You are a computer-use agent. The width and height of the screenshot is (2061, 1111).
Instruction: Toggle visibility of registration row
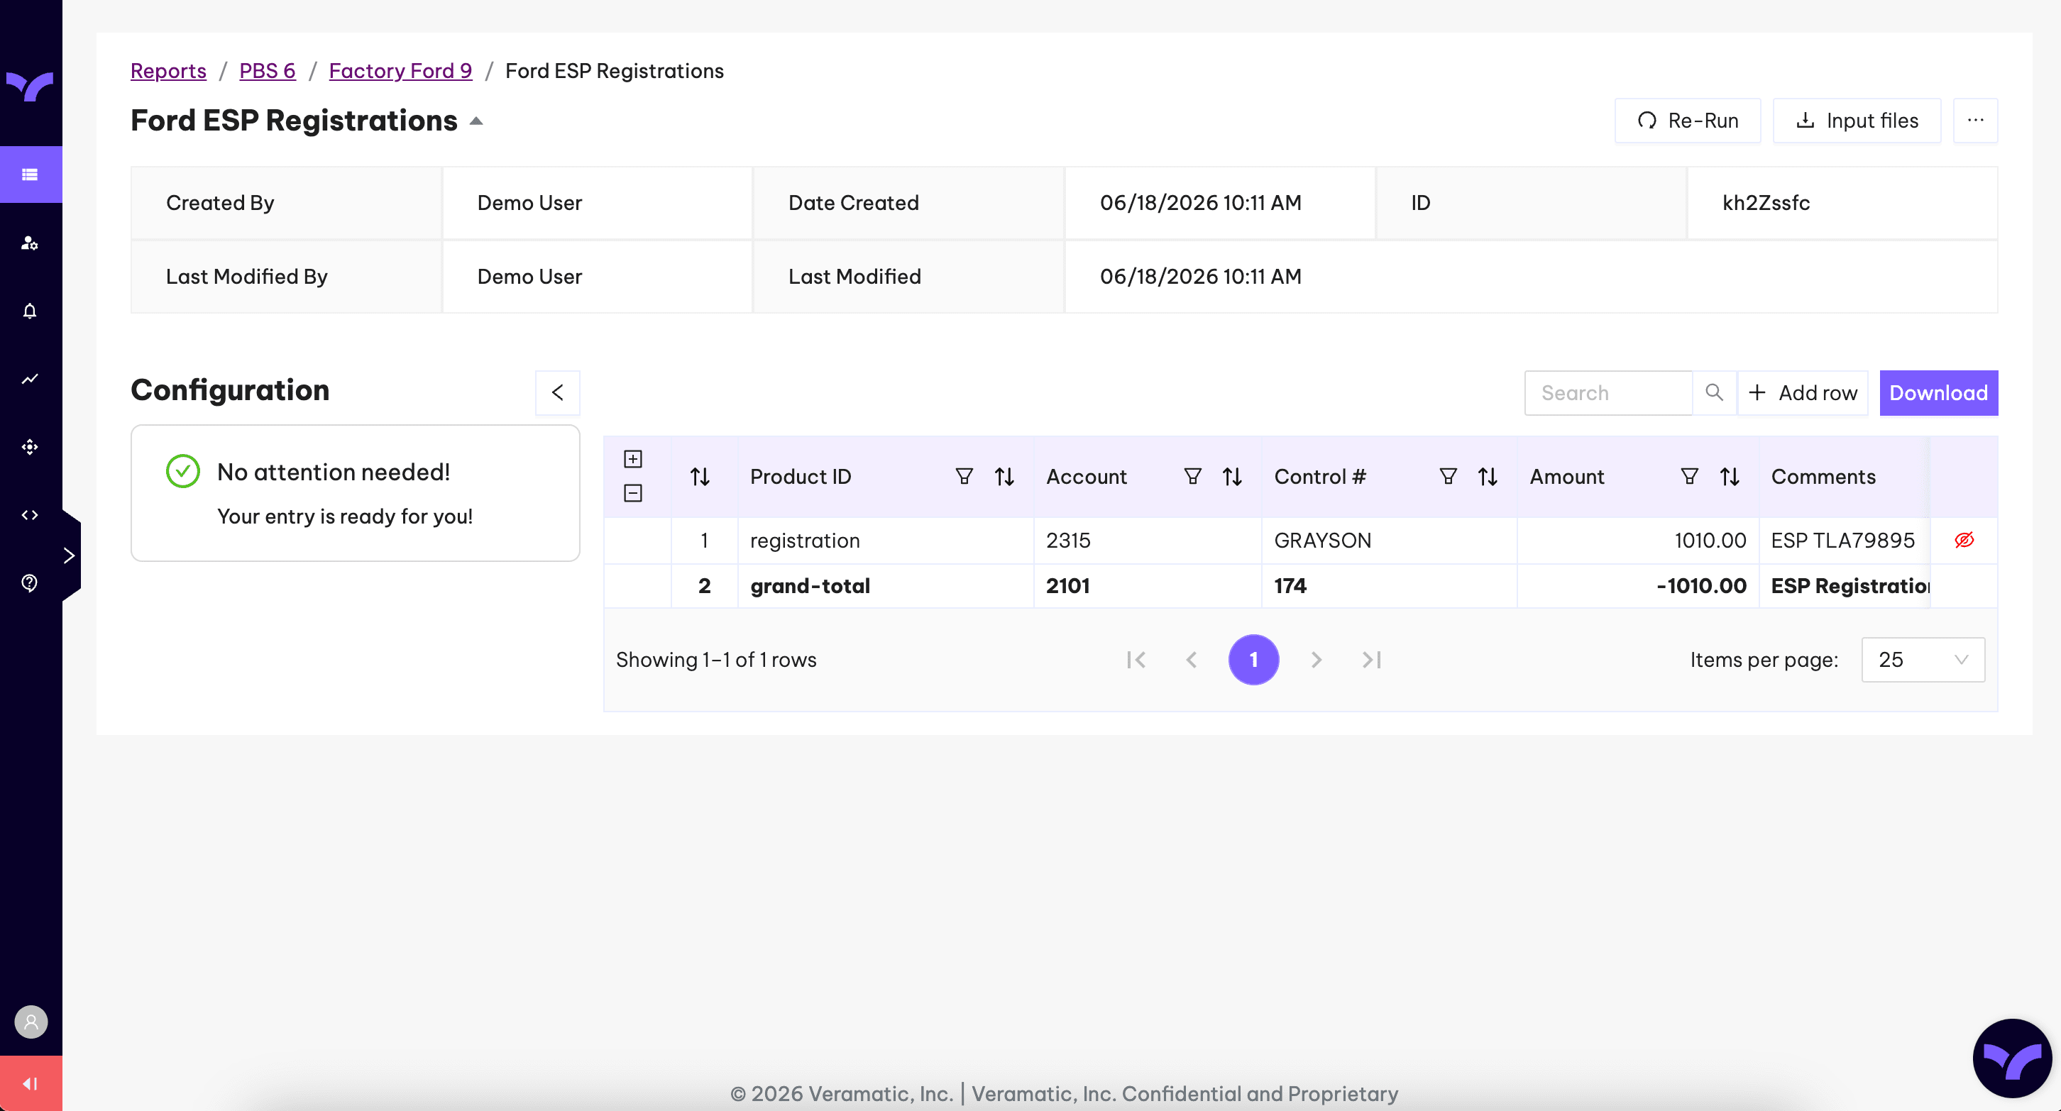[1964, 541]
